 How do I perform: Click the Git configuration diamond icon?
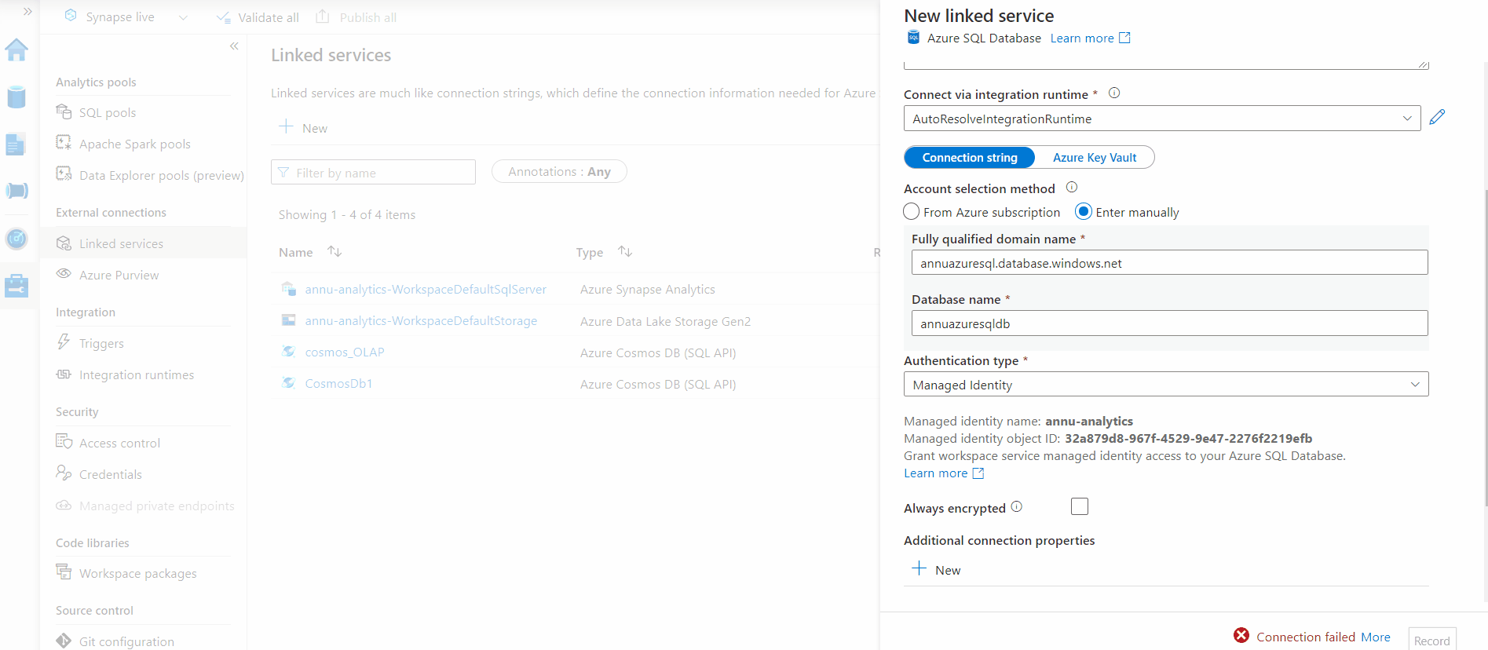64,641
